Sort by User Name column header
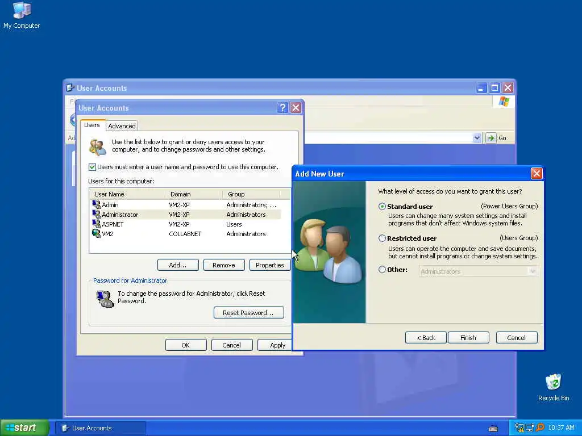The width and height of the screenshot is (582, 436). point(127,194)
